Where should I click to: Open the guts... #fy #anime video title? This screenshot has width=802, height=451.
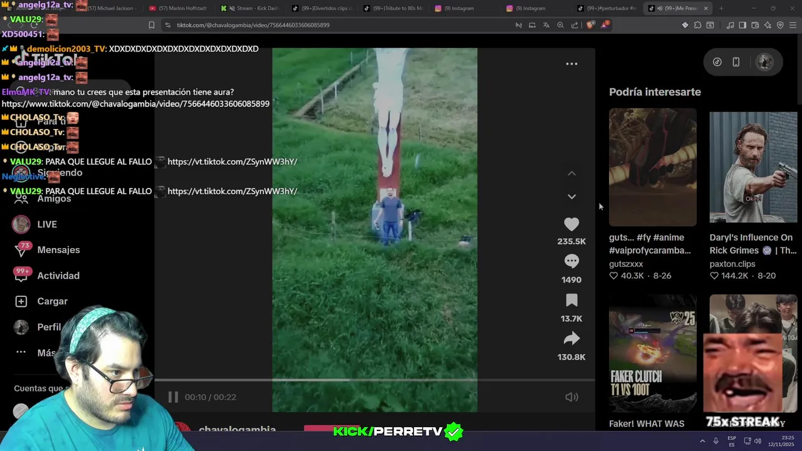click(650, 244)
